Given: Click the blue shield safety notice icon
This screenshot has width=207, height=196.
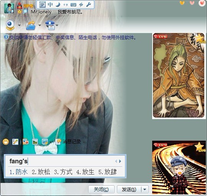Looking at the screenshot, I should 6,37.
